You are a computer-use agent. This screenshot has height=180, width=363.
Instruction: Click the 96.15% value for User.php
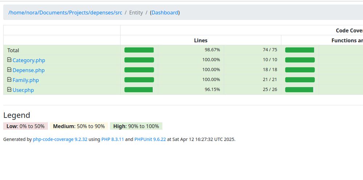[212, 89]
